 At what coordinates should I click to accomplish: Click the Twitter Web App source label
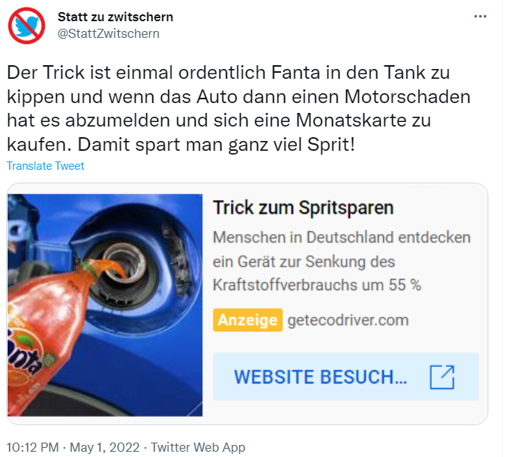198,447
